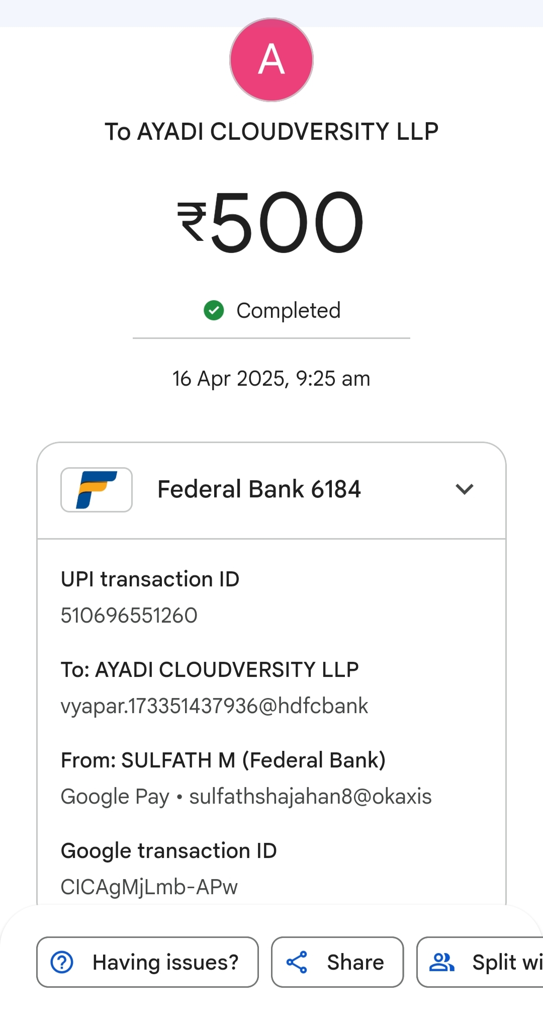Tap the vyapar hdfcbank UPI address
The image size is (543, 1019).
coord(214,706)
